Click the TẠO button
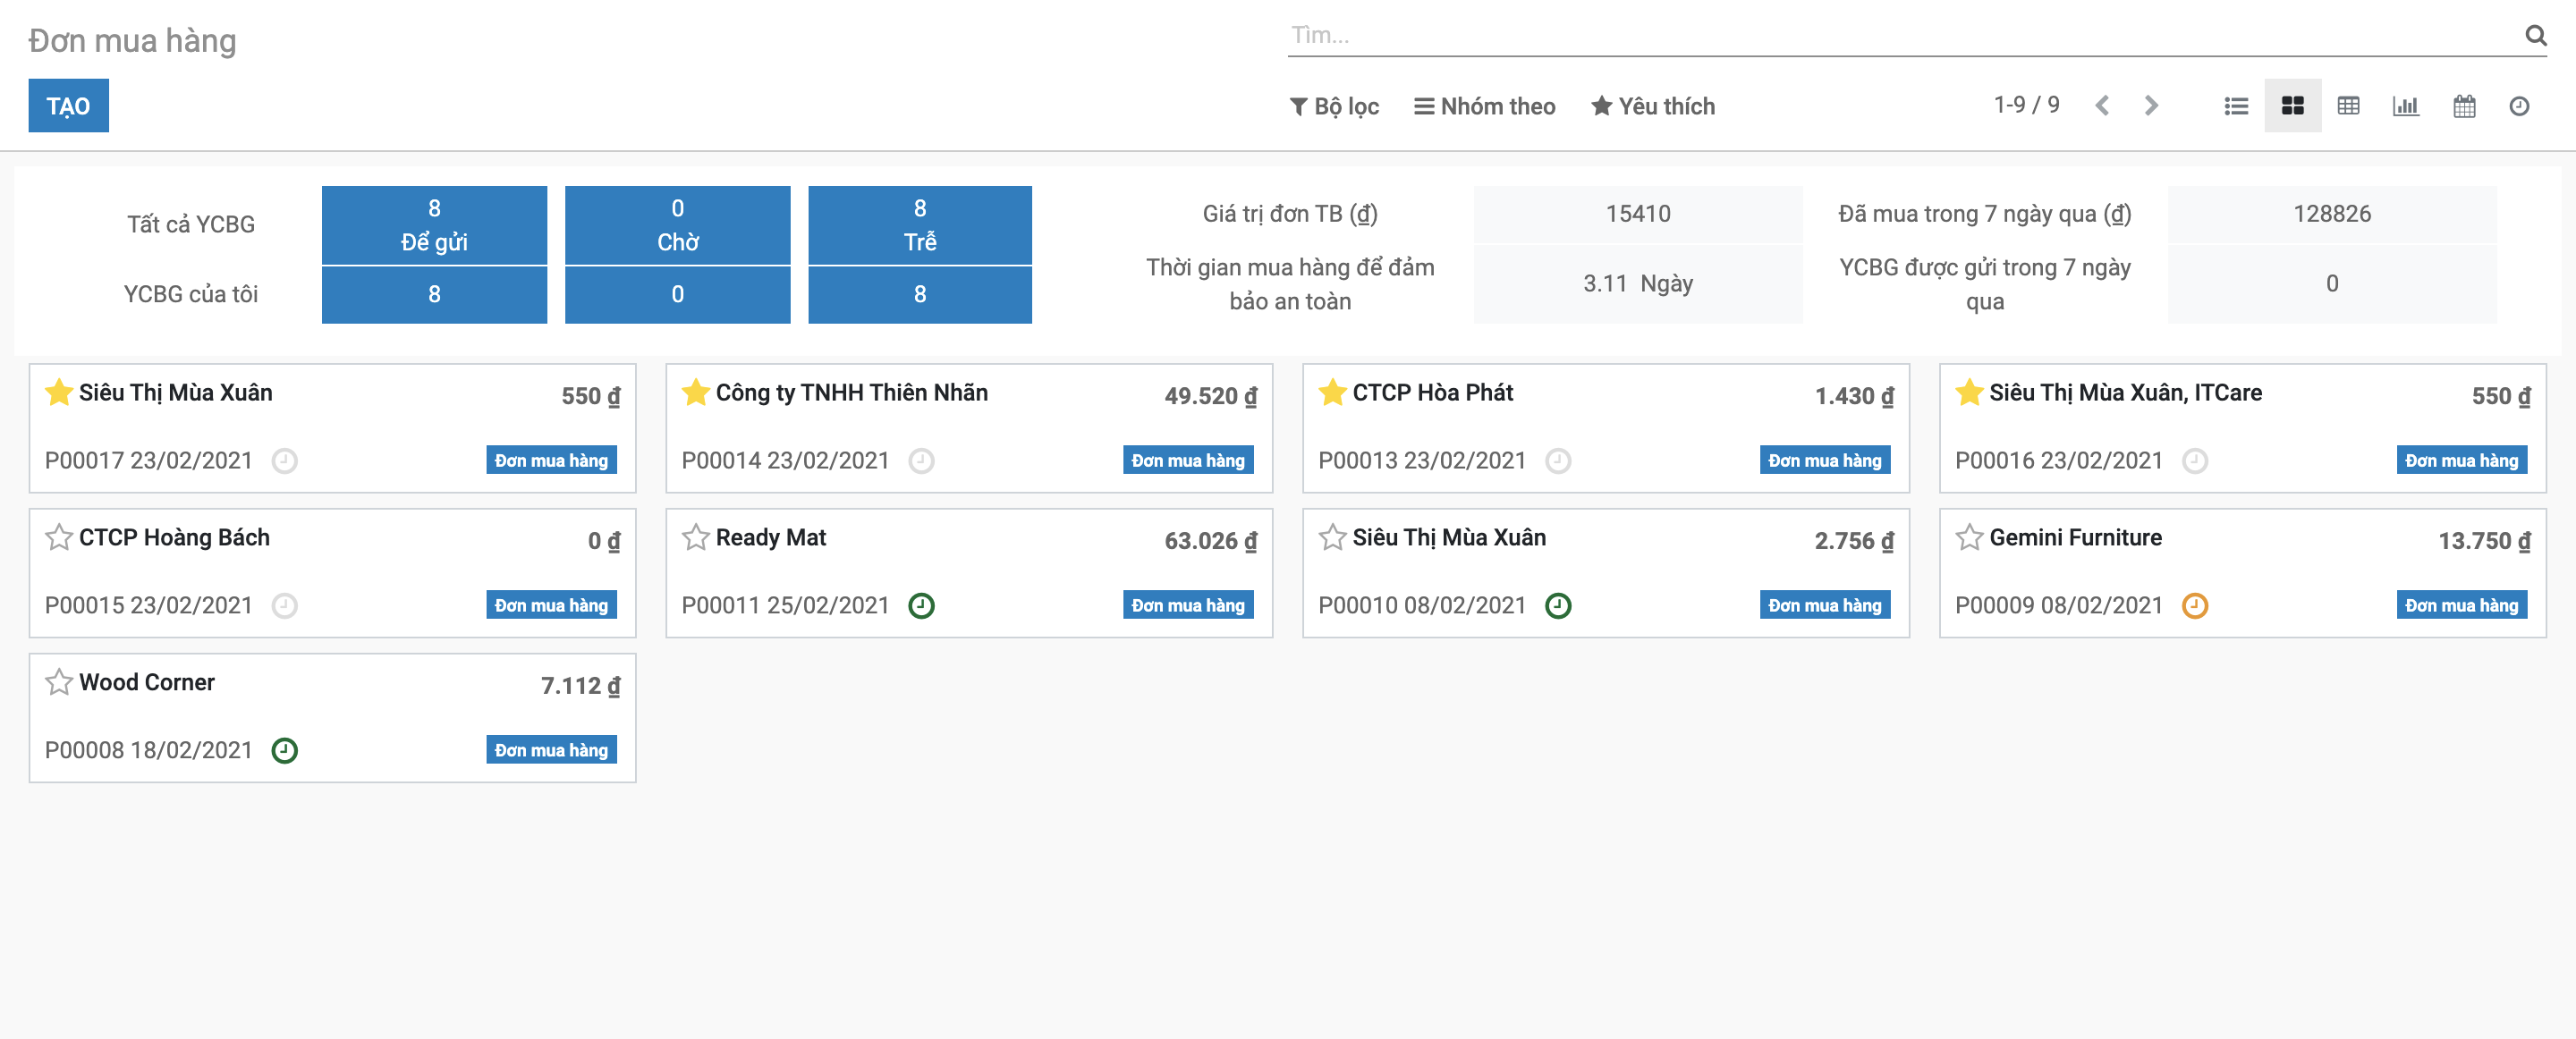Image resolution: width=2576 pixels, height=1039 pixels. point(68,105)
